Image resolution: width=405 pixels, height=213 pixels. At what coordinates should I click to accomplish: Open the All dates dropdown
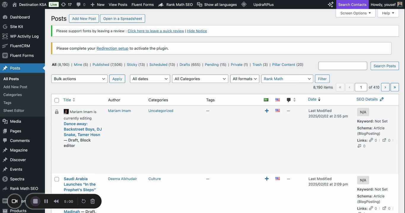[150, 79]
